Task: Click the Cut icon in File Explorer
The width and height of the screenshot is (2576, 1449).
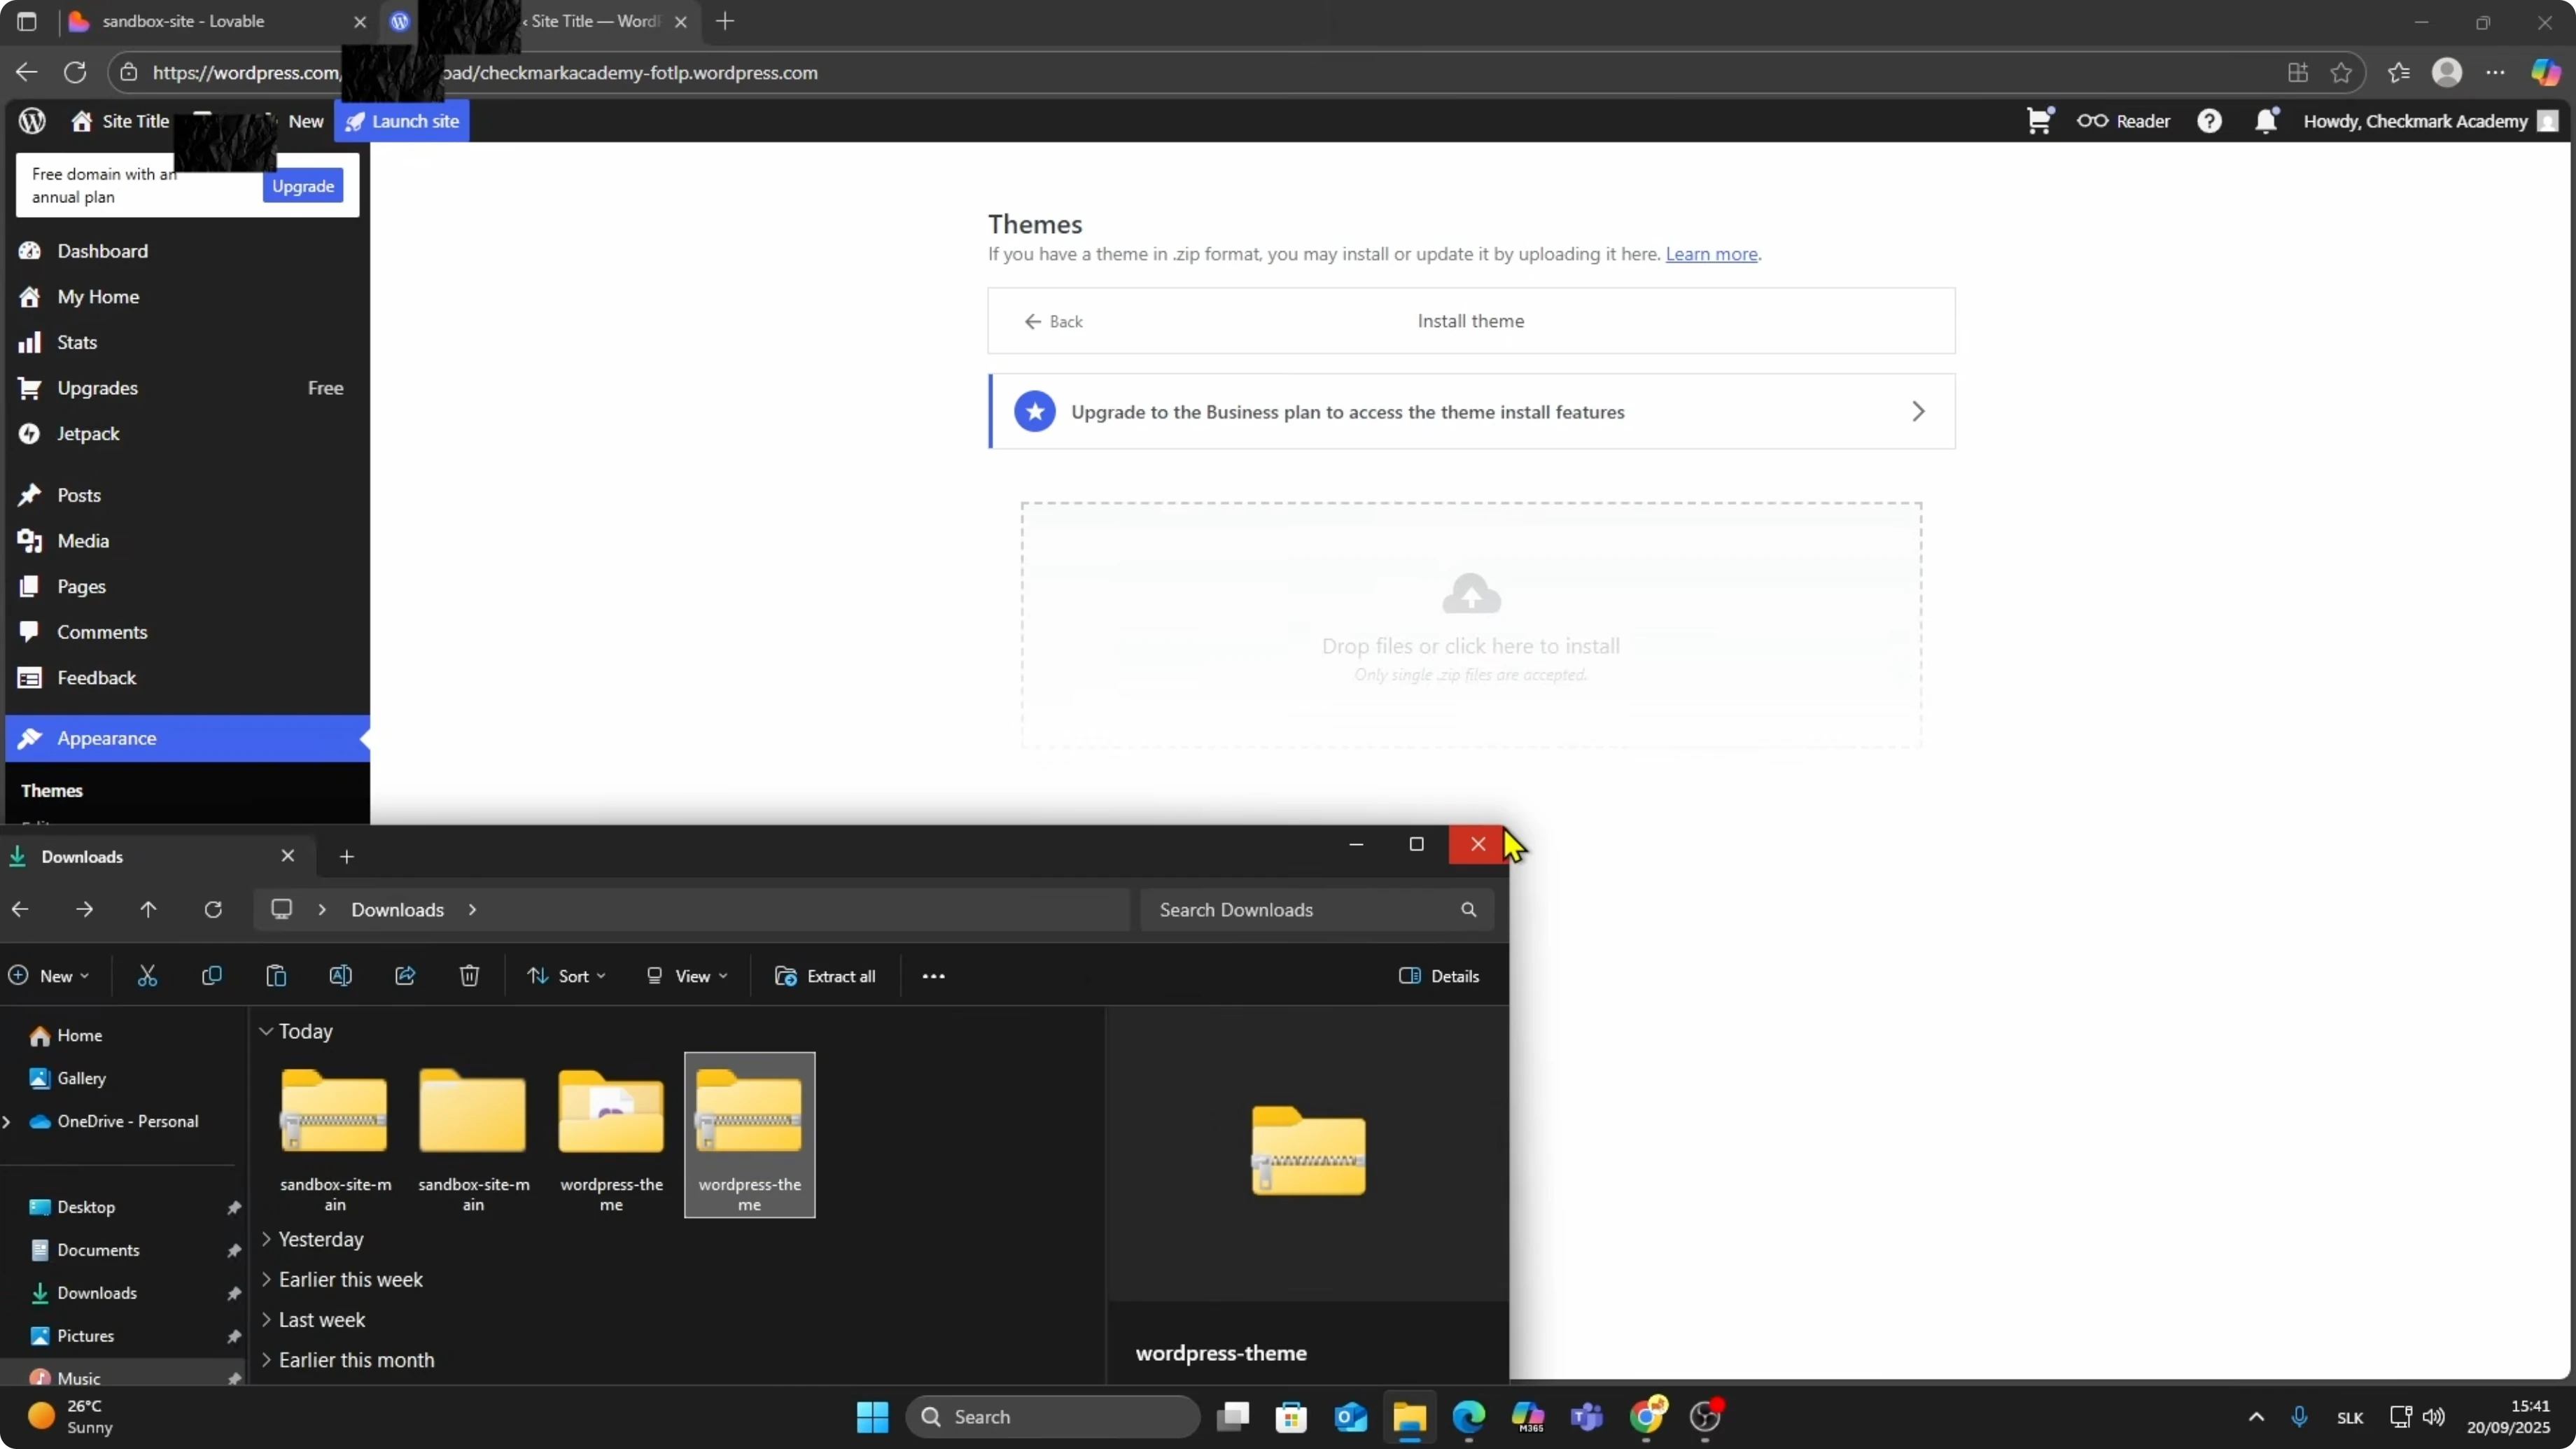Action: (x=147, y=976)
